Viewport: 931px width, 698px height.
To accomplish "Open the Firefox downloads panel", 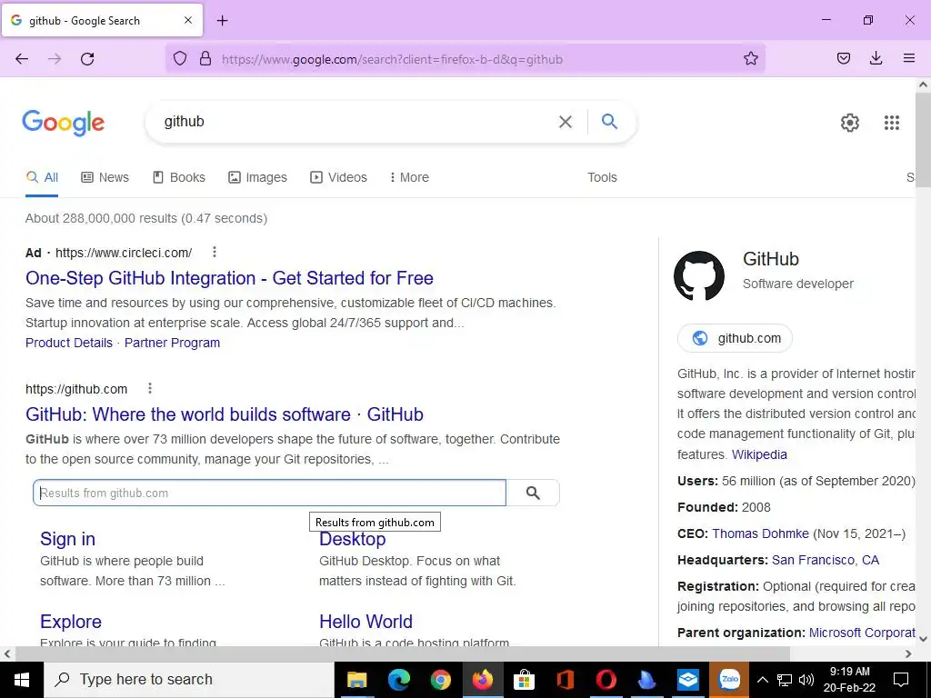I will [876, 58].
